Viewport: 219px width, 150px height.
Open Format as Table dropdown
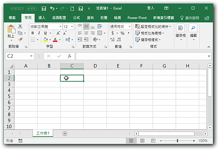click(x=150, y=33)
